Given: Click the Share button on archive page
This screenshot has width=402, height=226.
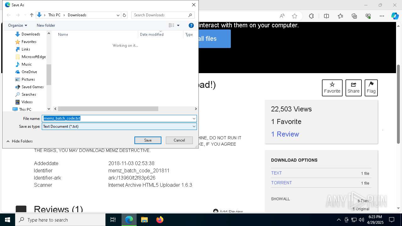Looking at the screenshot, I should pos(354,88).
